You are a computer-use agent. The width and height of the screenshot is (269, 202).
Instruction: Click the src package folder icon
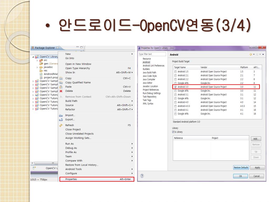[x=41, y=60]
